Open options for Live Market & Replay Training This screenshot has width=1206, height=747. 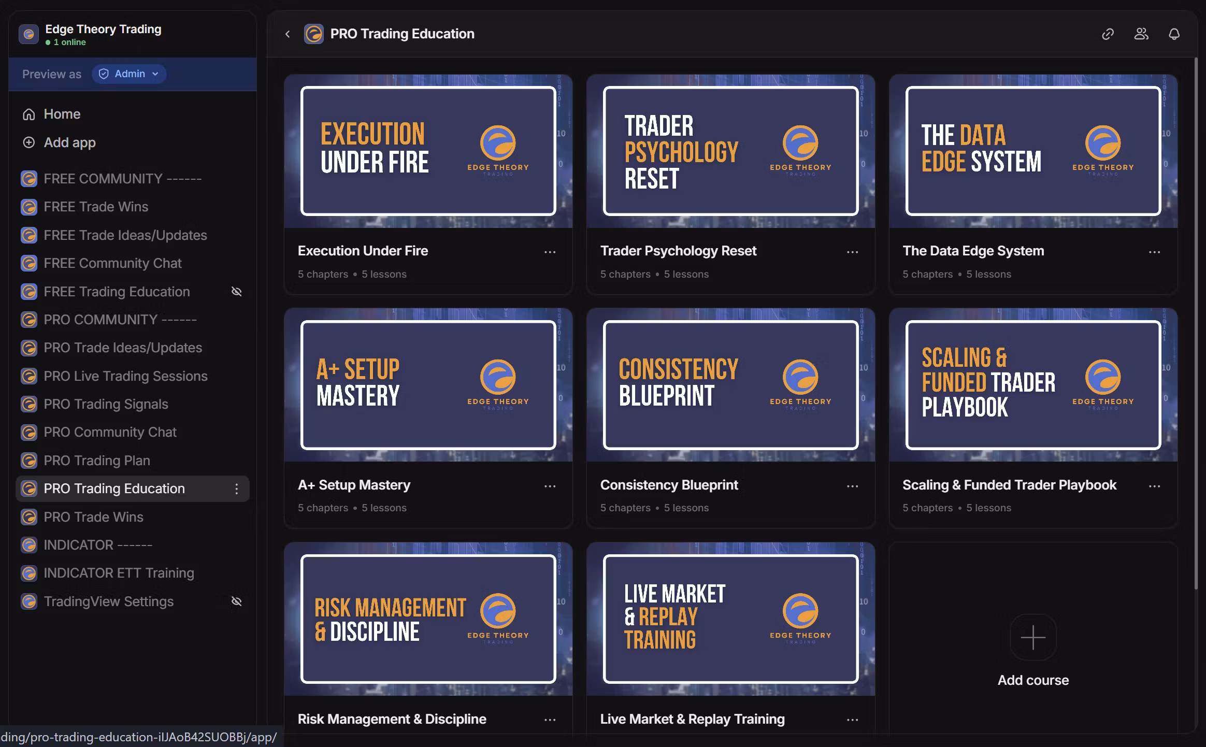coord(852,720)
